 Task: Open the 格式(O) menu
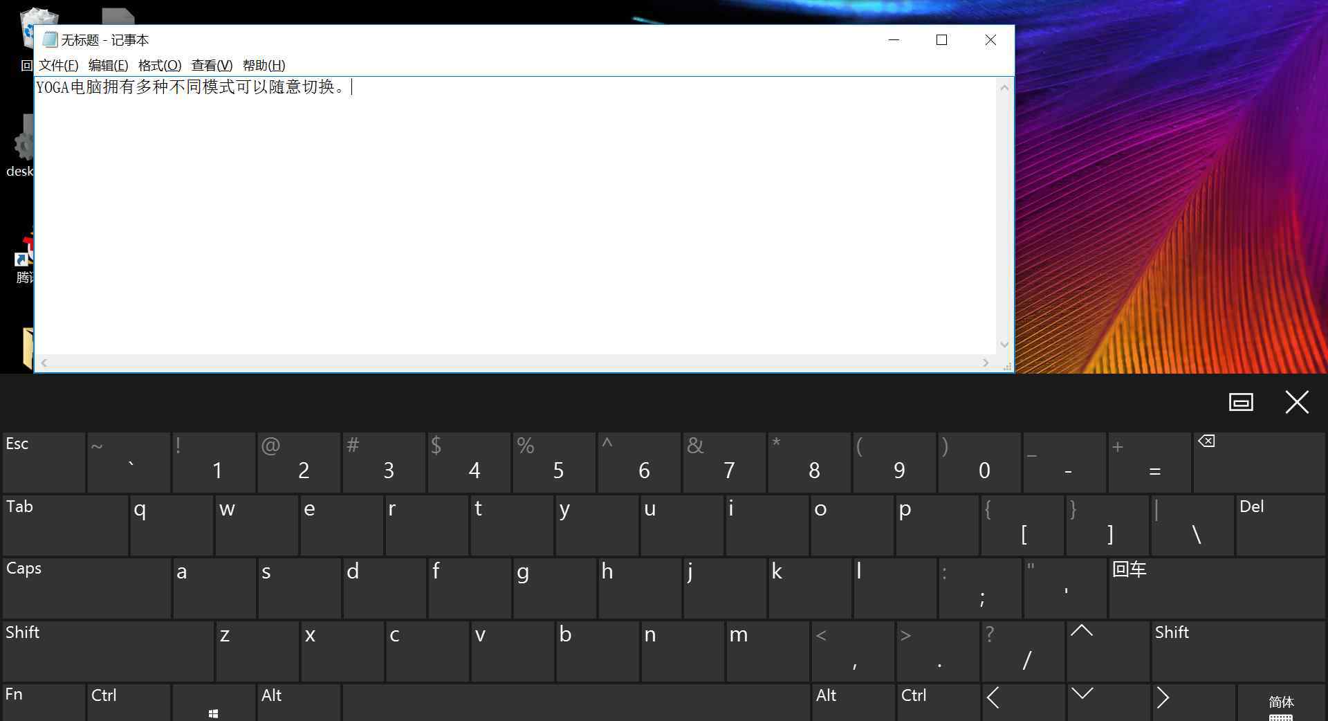coord(160,65)
